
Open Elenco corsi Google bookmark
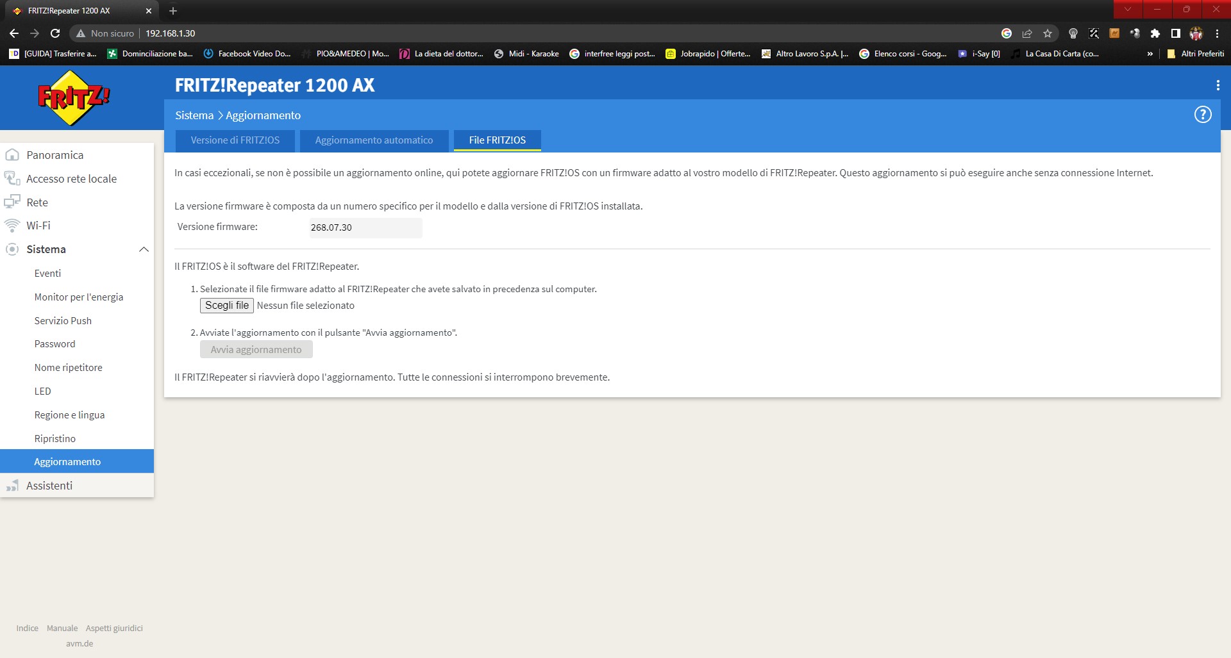coord(903,54)
